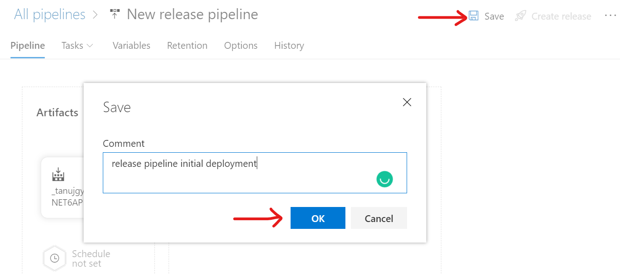Select the Options tab
This screenshot has height=274, width=620.
[241, 45]
